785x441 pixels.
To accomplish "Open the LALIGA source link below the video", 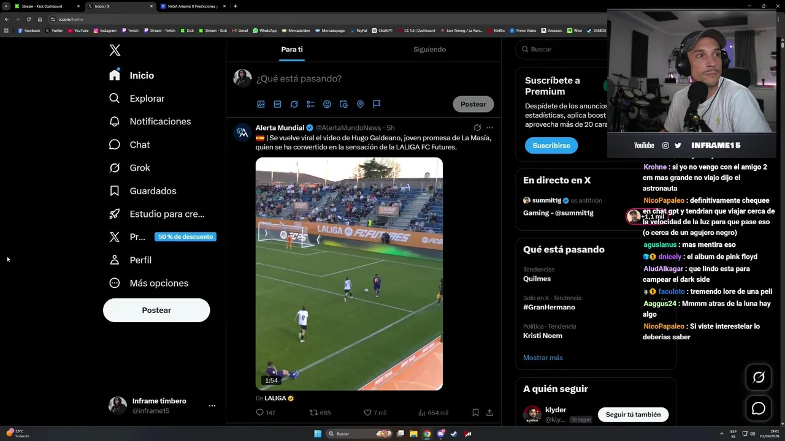I will pos(279,398).
